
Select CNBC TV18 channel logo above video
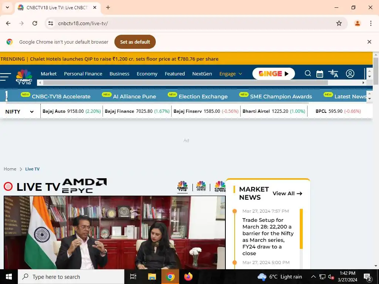[182, 186]
